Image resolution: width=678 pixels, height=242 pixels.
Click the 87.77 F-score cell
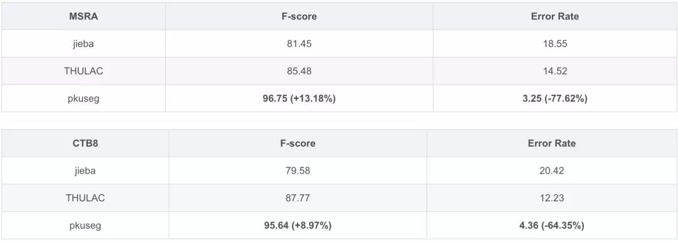tap(298, 198)
